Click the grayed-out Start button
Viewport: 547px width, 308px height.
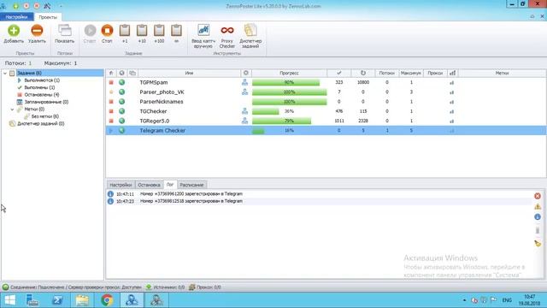point(90,34)
